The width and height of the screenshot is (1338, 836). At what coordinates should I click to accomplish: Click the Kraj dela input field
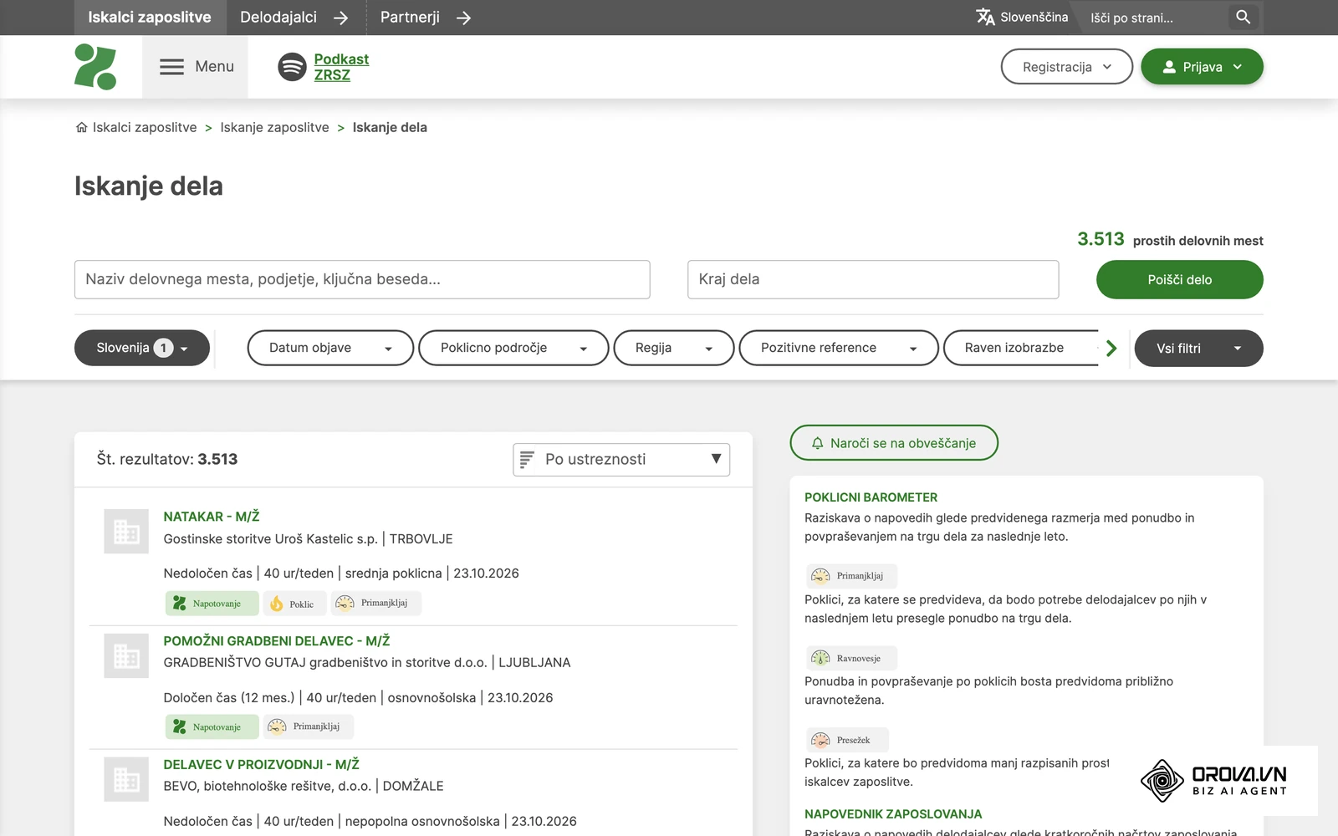coord(873,279)
